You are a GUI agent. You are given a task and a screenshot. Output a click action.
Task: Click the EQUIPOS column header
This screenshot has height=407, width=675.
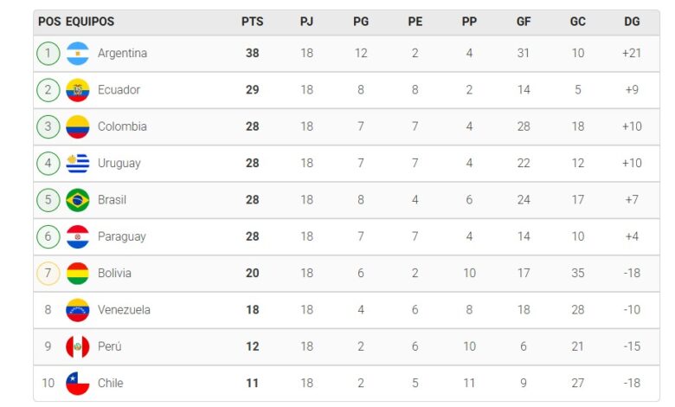90,22
